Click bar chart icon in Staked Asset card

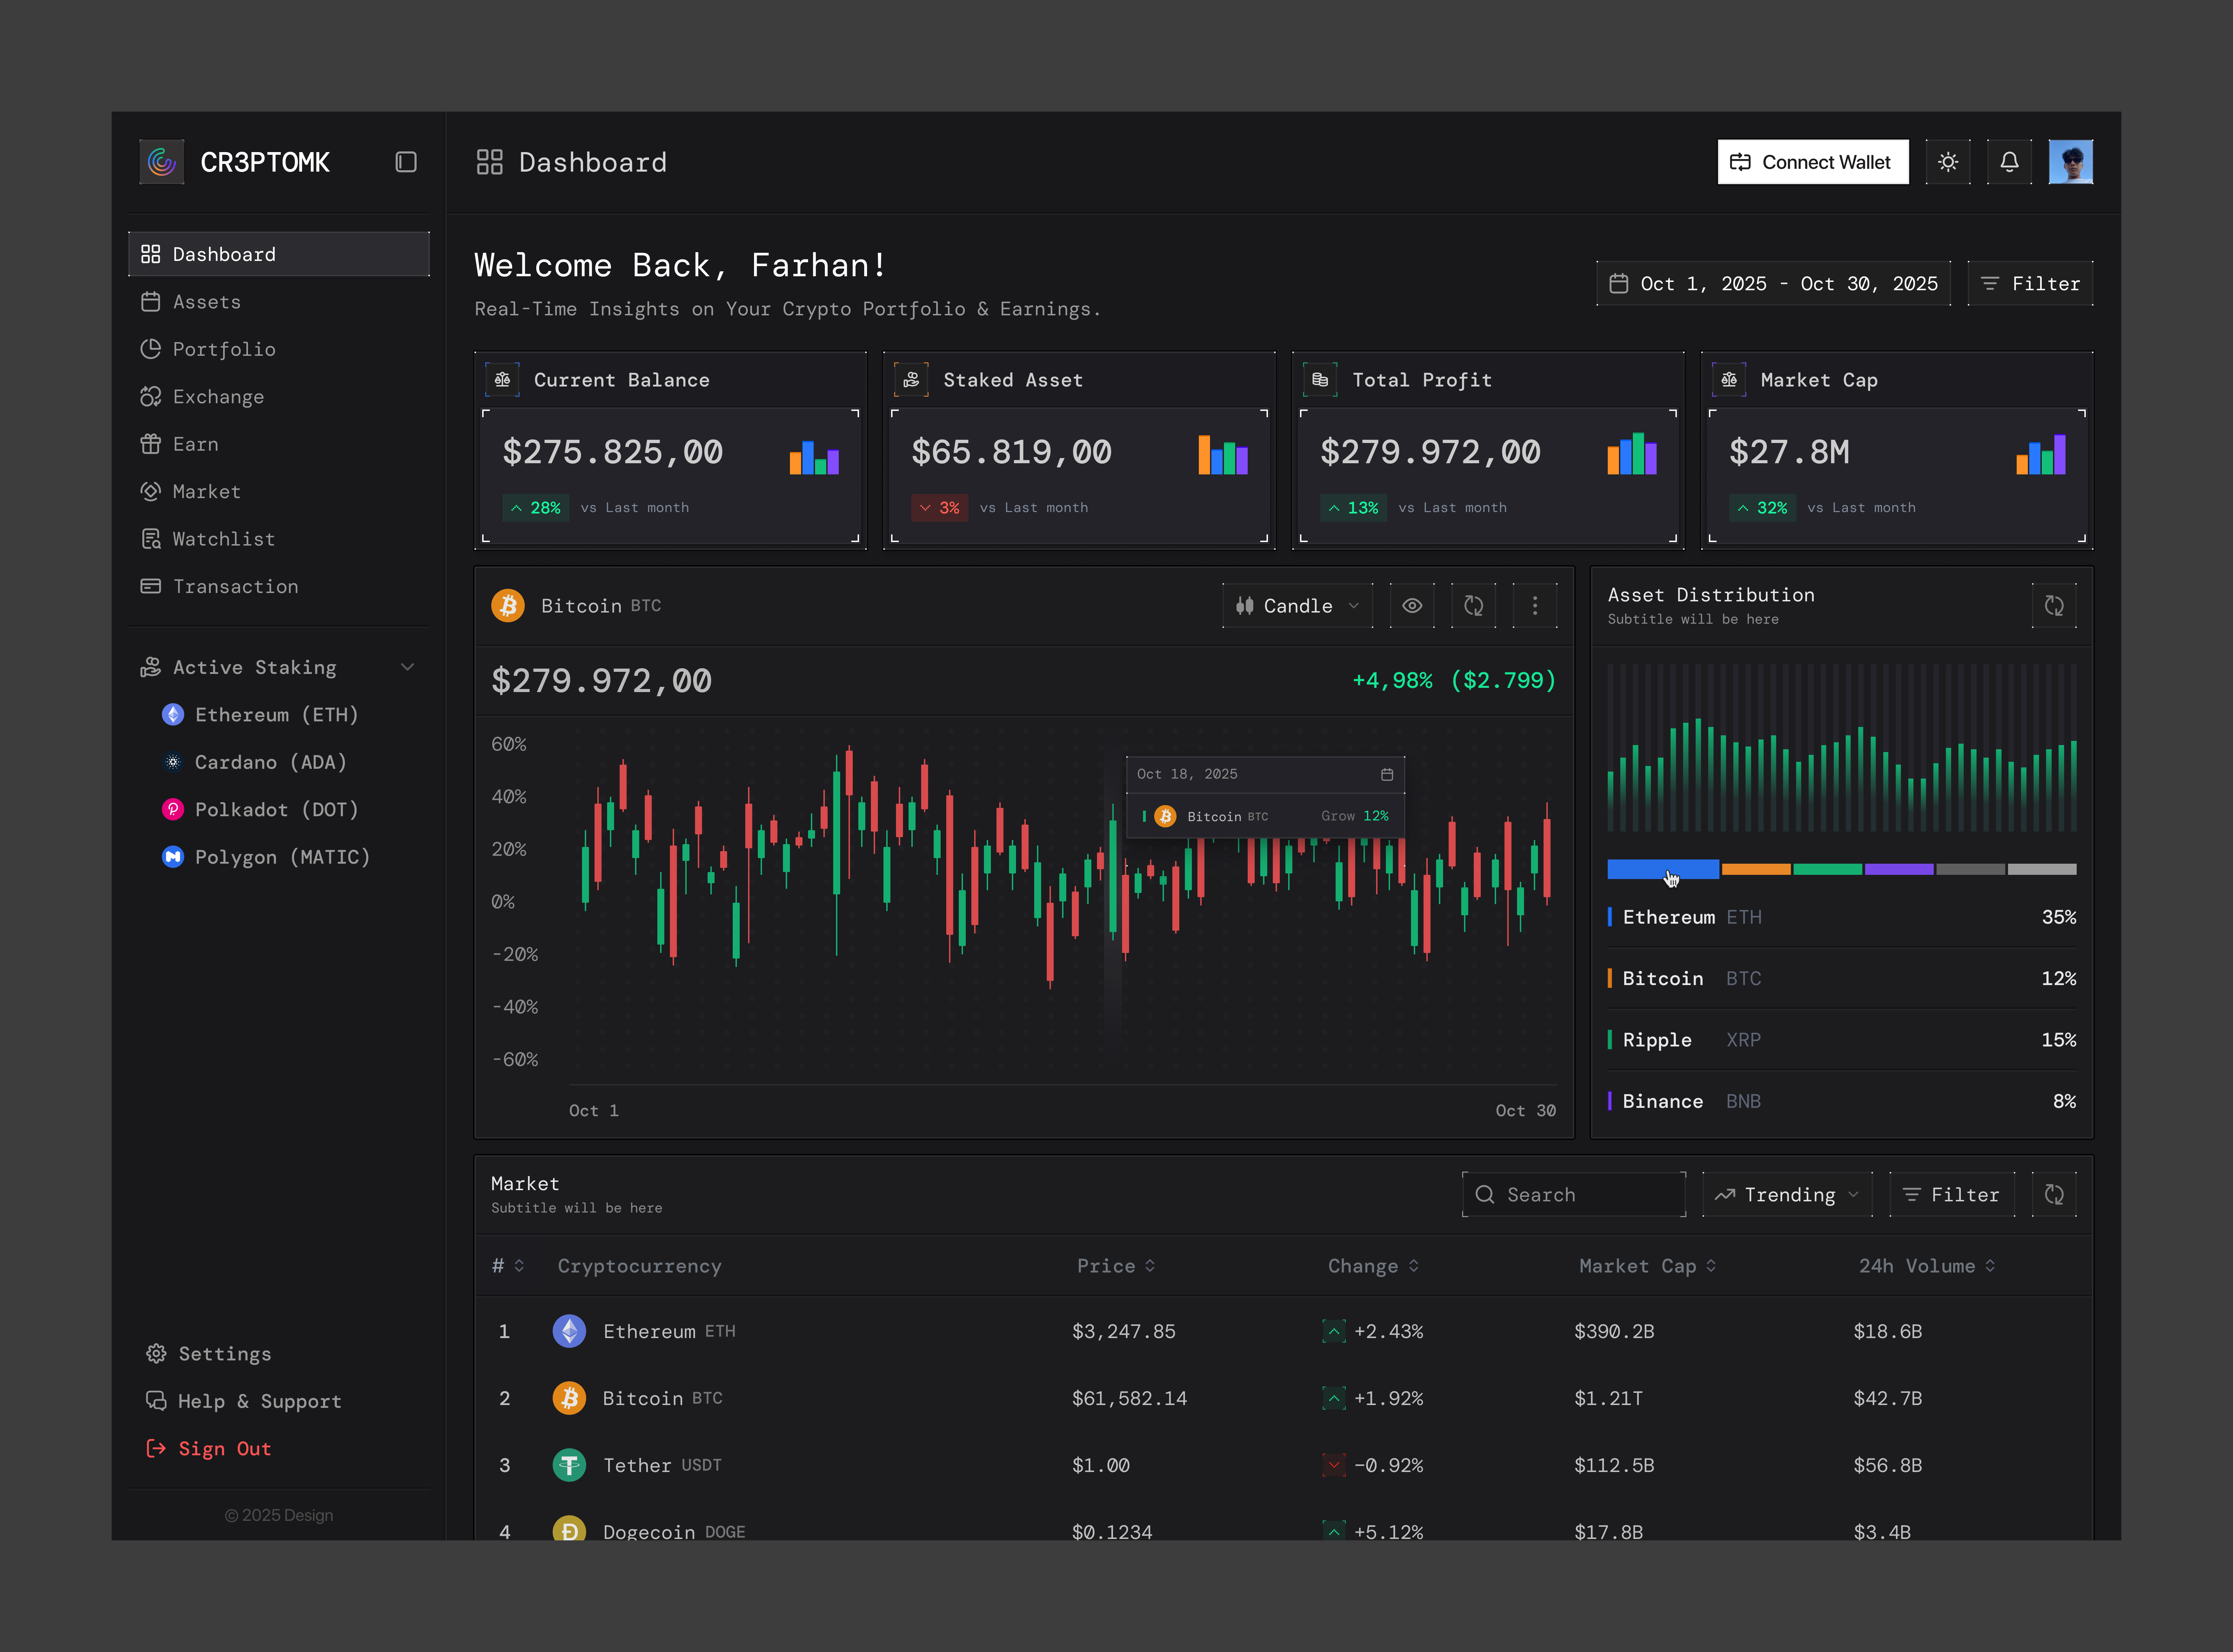[1223, 455]
